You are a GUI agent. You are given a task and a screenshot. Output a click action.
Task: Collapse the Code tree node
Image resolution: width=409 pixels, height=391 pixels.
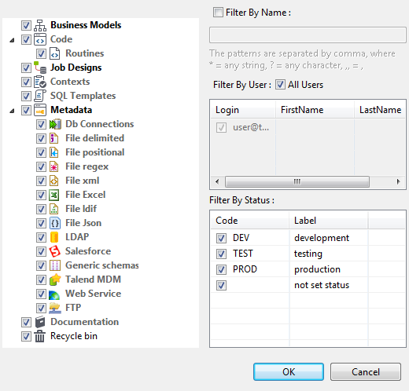coord(12,40)
